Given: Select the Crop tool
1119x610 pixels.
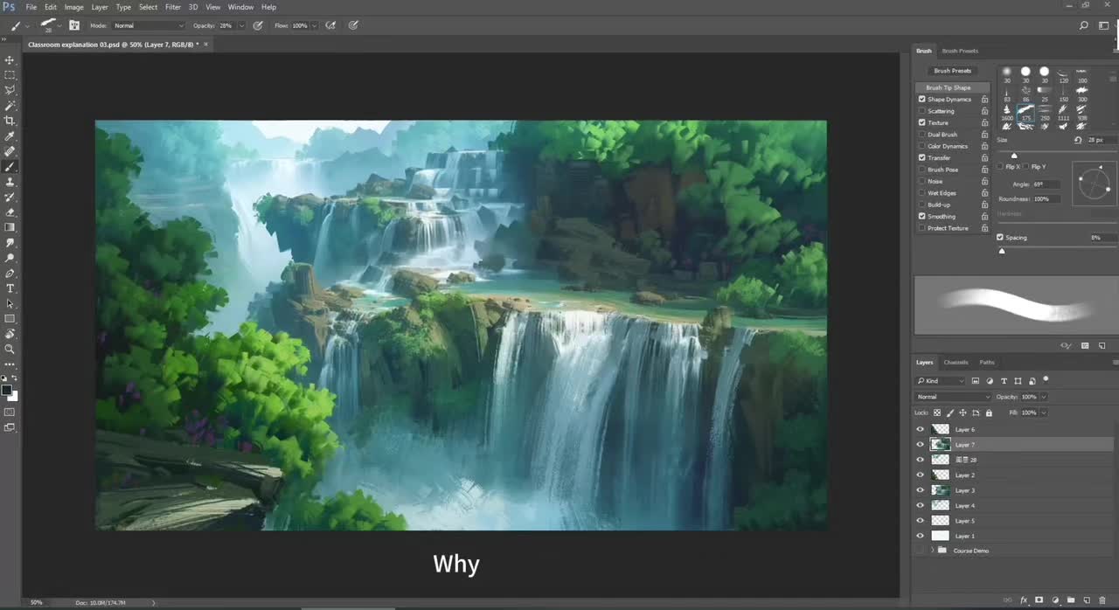Looking at the screenshot, I should pos(10,121).
